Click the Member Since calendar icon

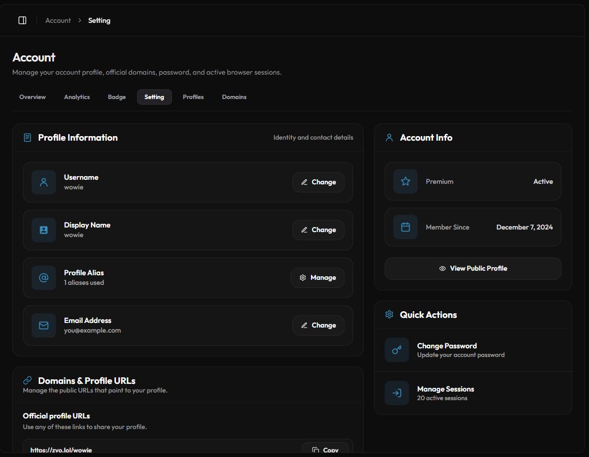(406, 227)
